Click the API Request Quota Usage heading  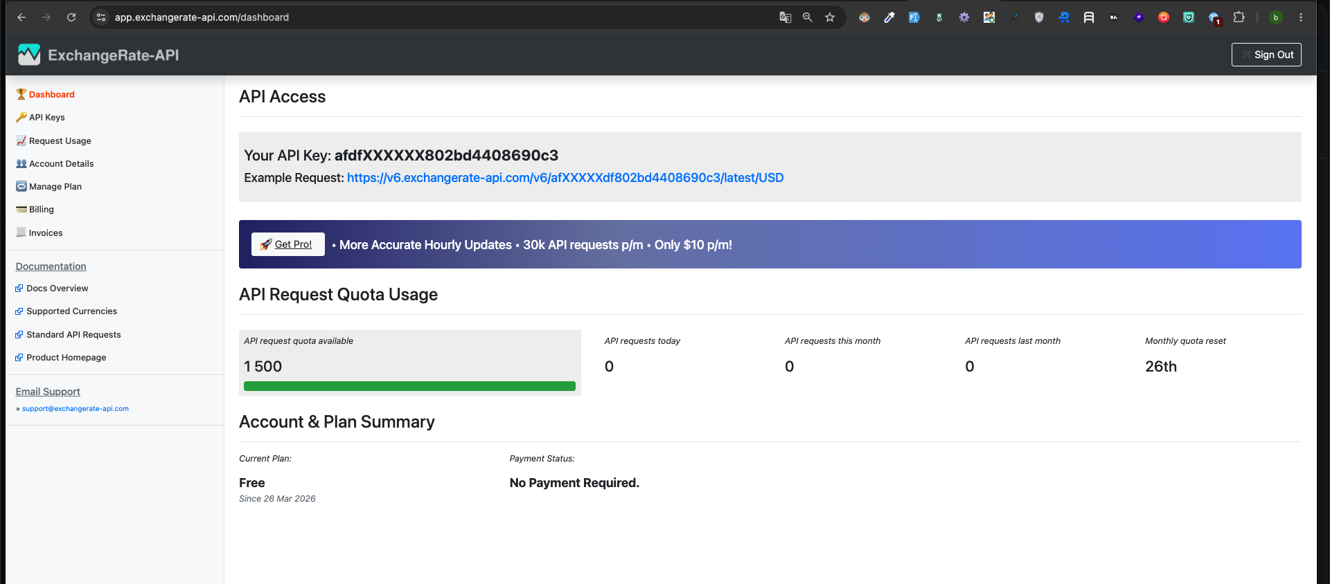(339, 295)
